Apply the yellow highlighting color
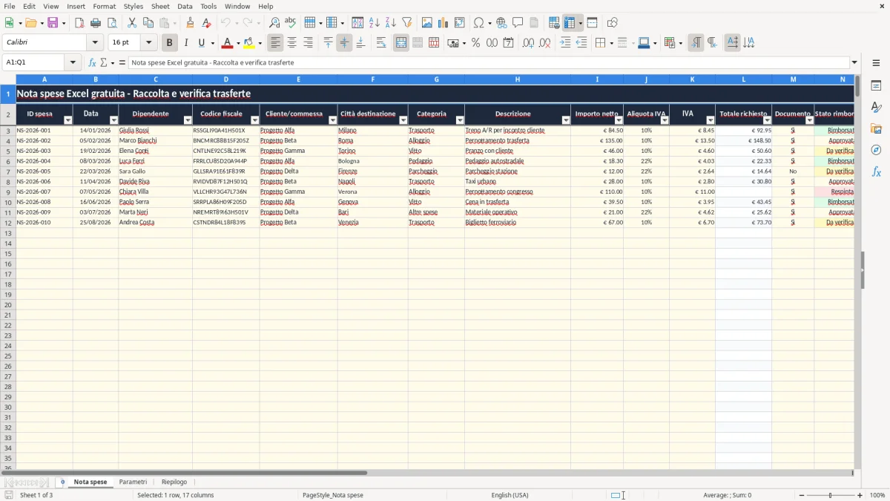 (249, 43)
